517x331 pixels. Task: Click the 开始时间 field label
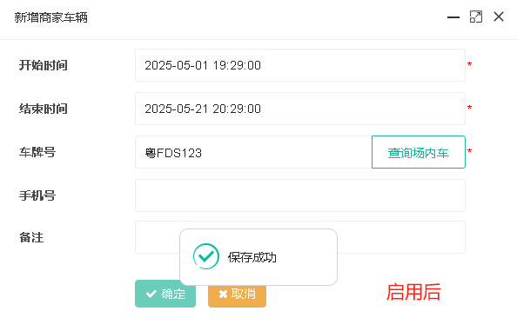point(44,65)
